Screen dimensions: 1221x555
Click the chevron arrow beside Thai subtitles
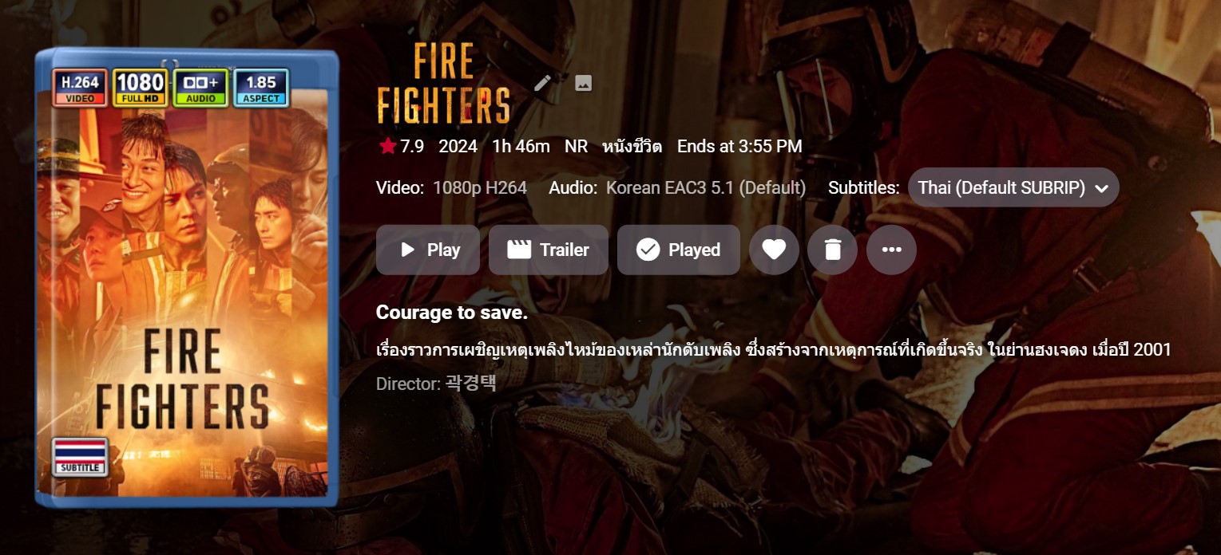coord(1102,188)
